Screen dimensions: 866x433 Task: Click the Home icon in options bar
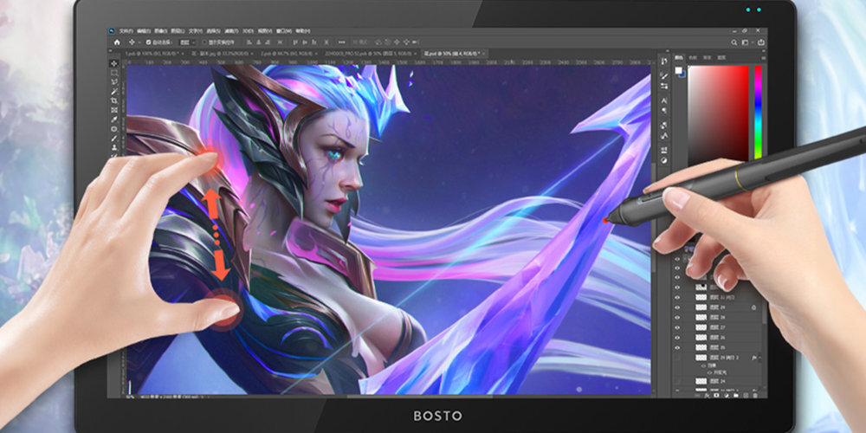(116, 42)
